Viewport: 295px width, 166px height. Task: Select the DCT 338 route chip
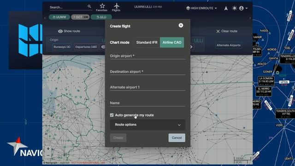click(80, 17)
